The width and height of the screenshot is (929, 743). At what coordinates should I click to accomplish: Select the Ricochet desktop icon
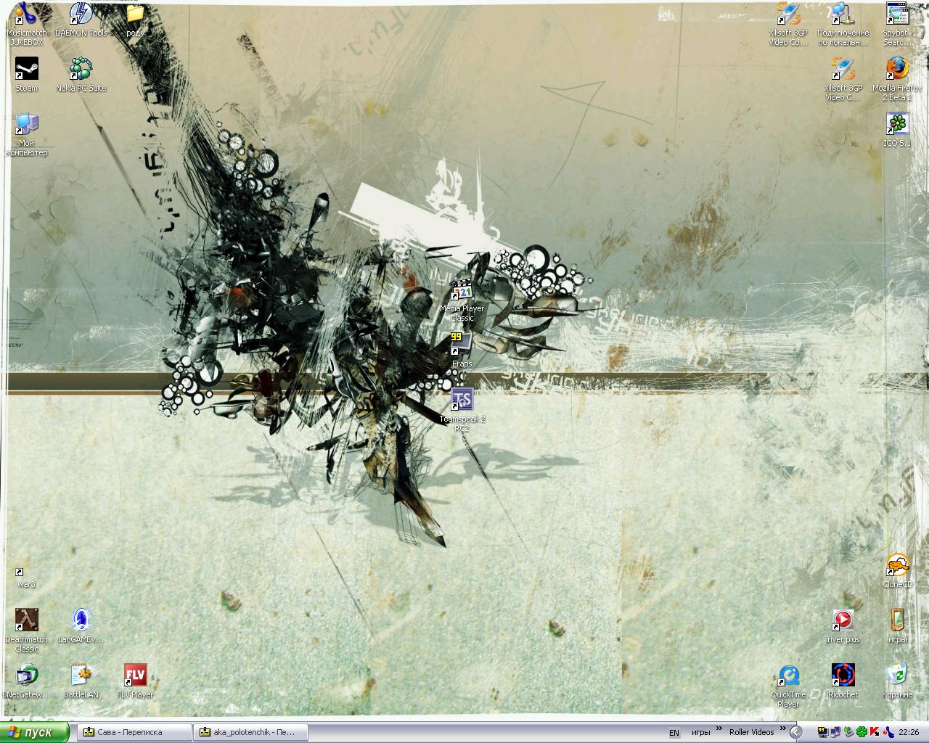(843, 676)
